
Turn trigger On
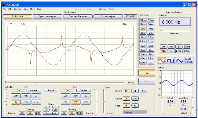pyautogui.click(x=127, y=91)
